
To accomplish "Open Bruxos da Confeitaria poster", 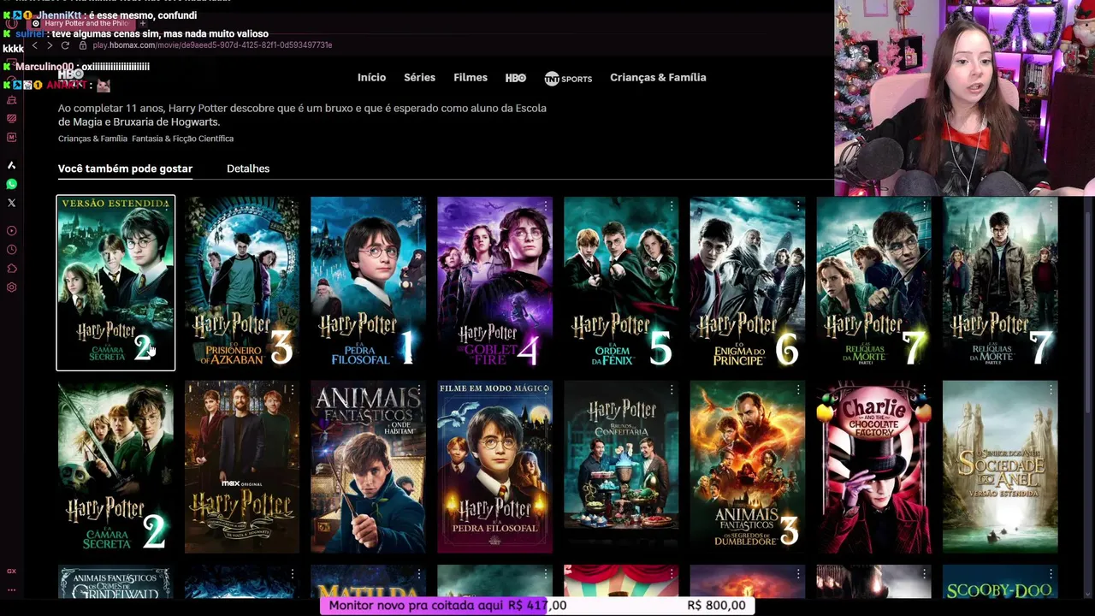I will (622, 467).
